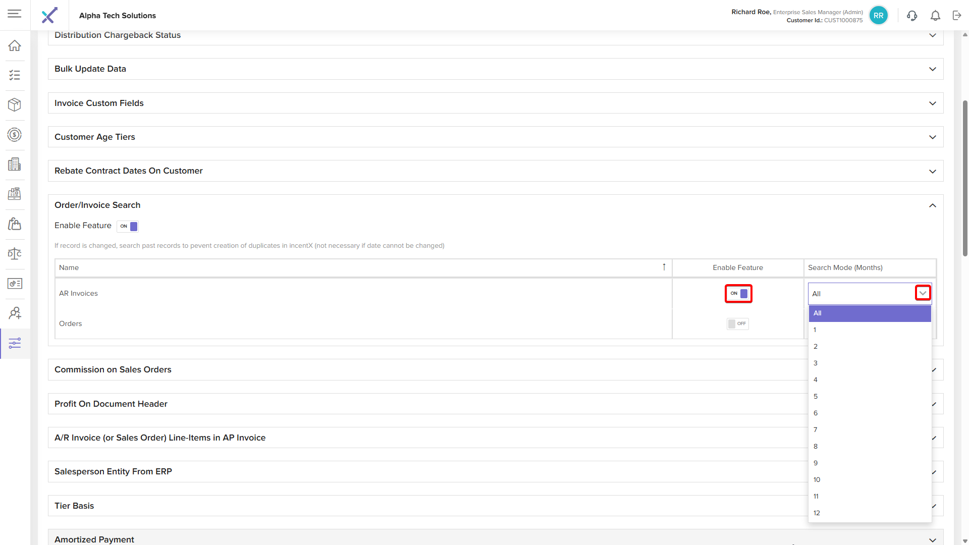Image resolution: width=969 pixels, height=545 pixels.
Task: Collapse the Order/Invoice Search section
Action: pyautogui.click(x=932, y=205)
